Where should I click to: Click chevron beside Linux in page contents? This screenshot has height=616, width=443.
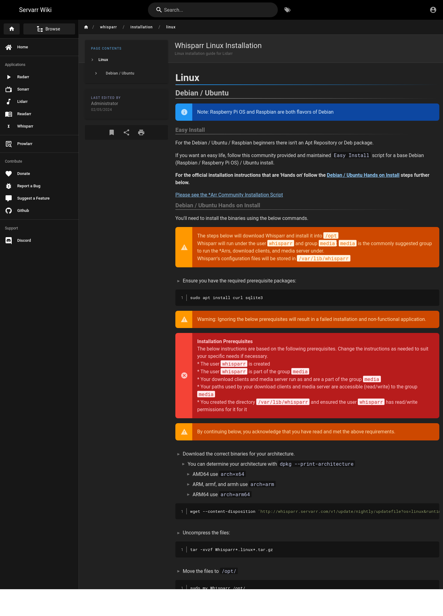pos(92,60)
